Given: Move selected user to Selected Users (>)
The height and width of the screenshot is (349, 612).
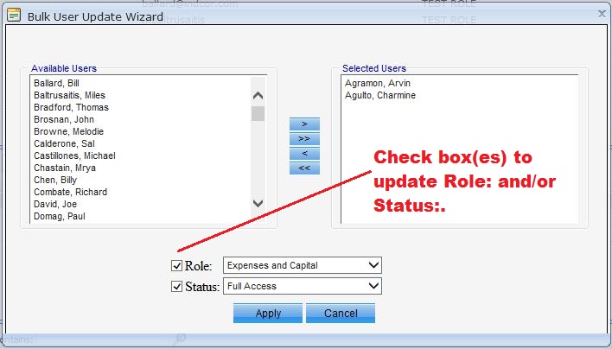Looking at the screenshot, I should tap(304, 124).
